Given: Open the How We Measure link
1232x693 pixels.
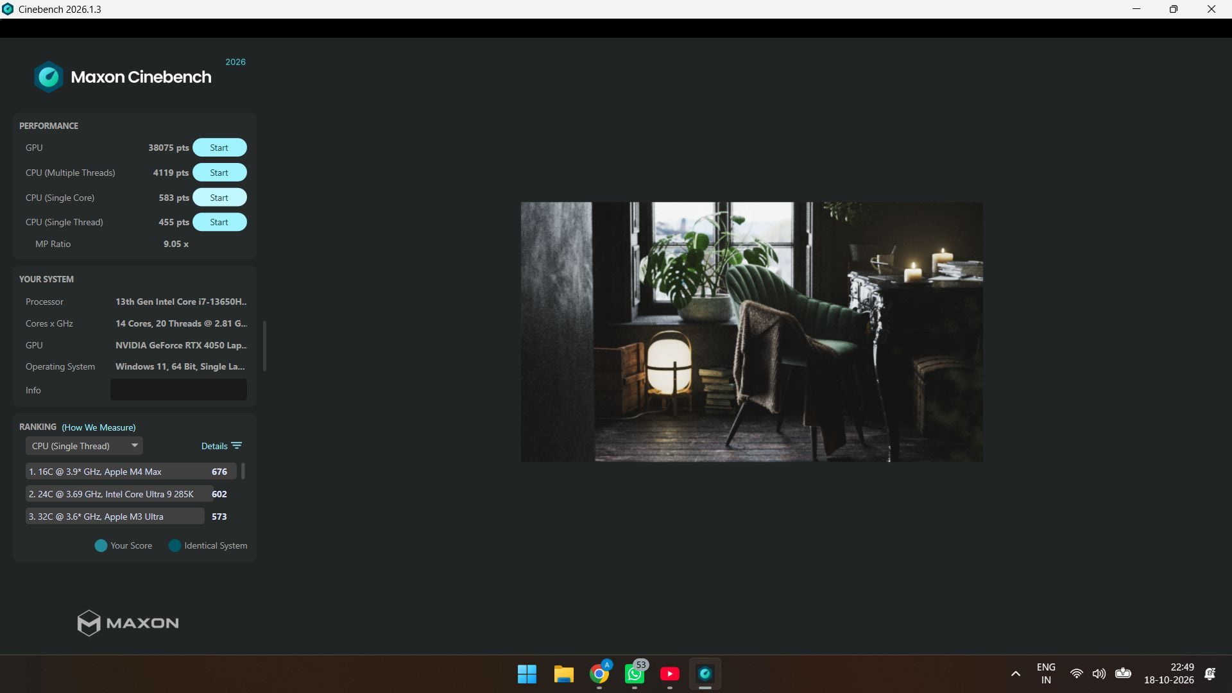Looking at the screenshot, I should pos(99,427).
